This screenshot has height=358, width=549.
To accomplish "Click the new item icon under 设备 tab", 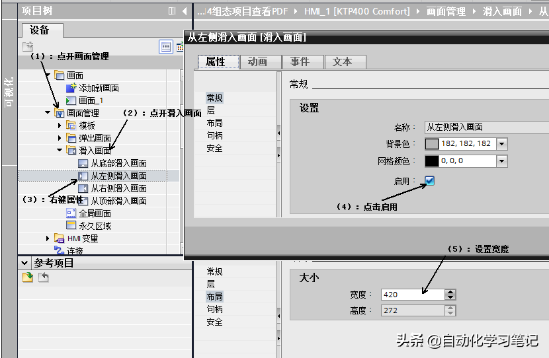I will point(28,46).
